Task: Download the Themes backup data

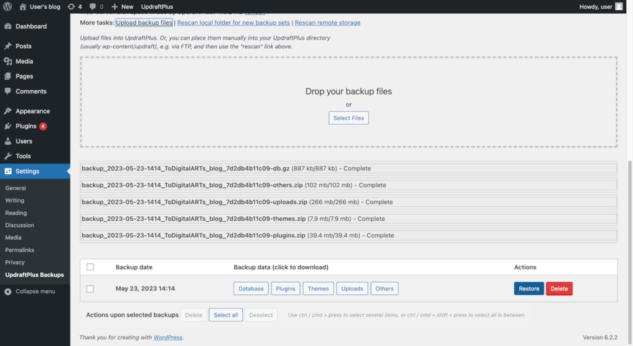Action: [x=318, y=289]
